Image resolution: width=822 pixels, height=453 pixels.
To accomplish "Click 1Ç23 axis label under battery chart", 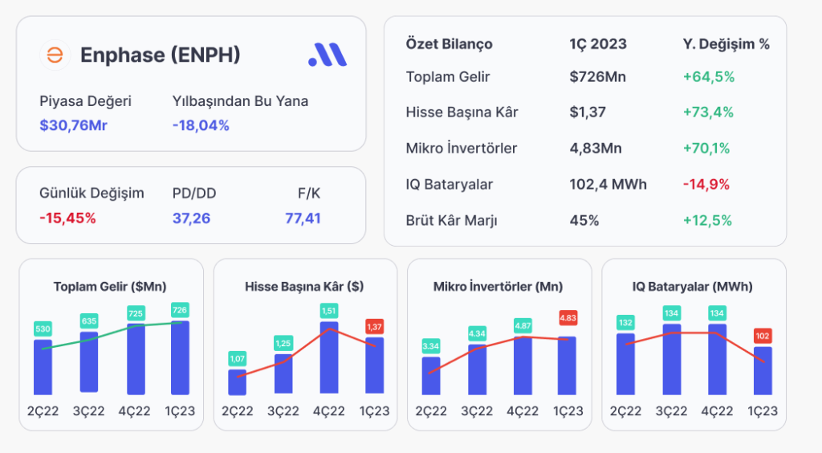I will (x=763, y=411).
